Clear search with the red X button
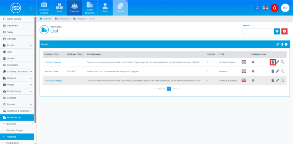 285,31
